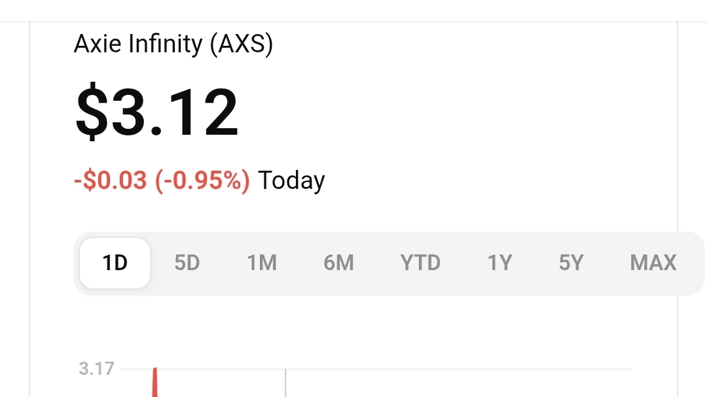Show the 1Y performance chart

pyautogui.click(x=499, y=262)
